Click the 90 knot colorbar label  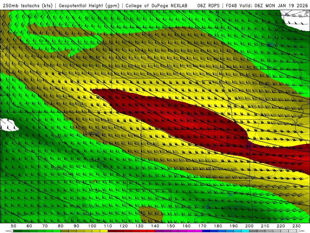[76, 226]
